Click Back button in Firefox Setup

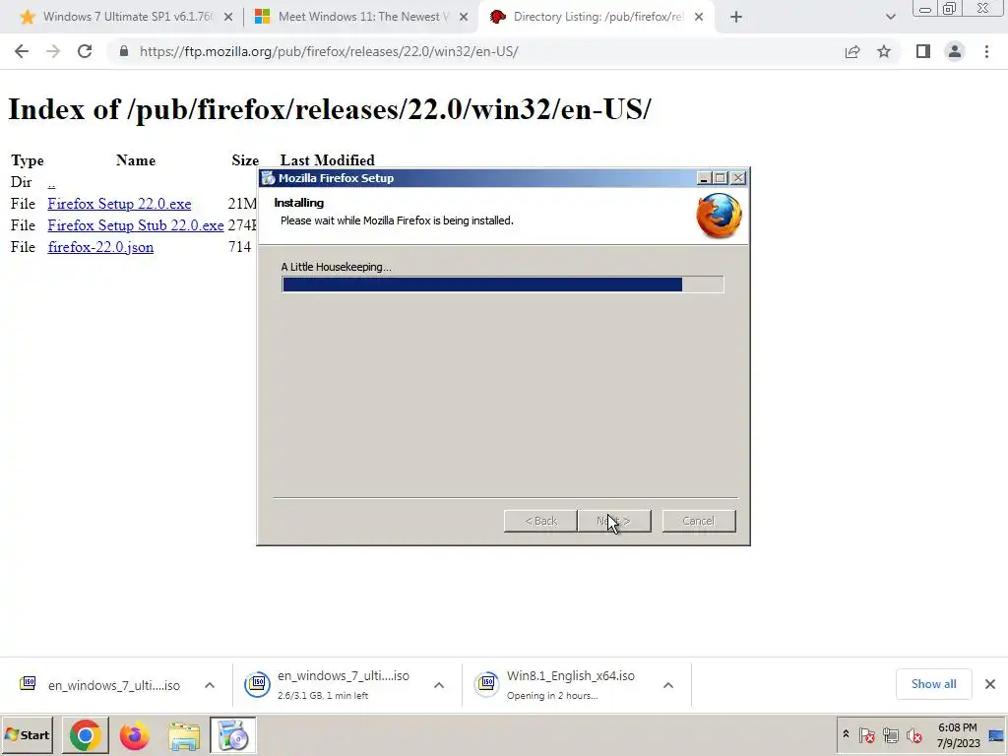pos(540,521)
